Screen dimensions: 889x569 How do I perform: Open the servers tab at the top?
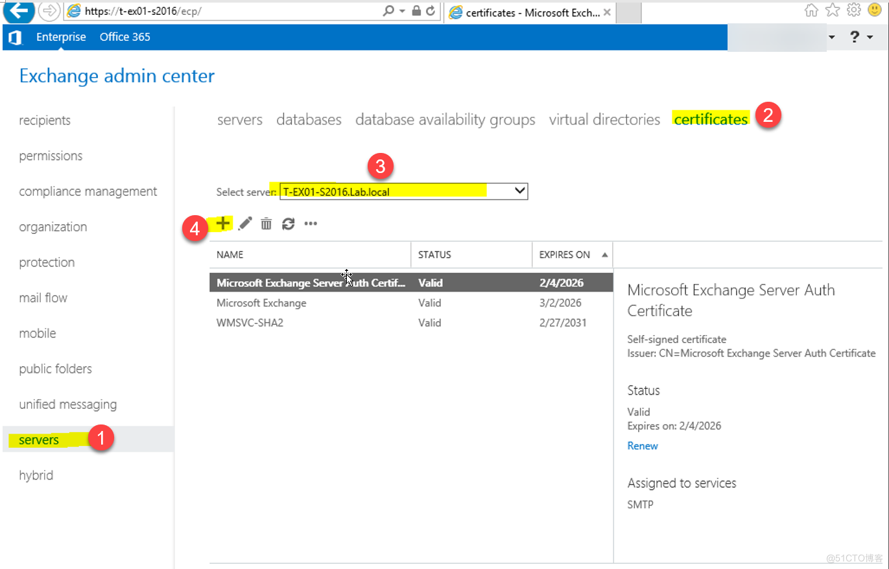point(240,120)
